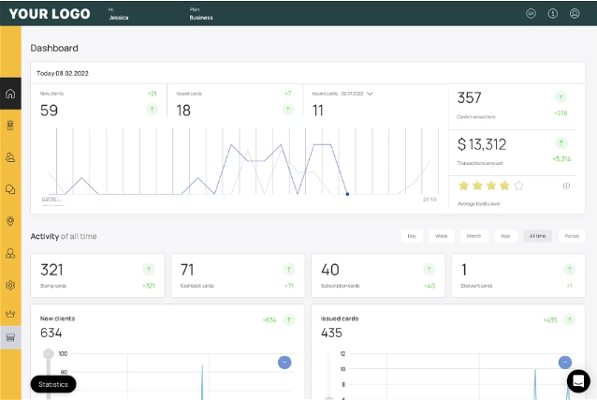Click the blue data point on the line chart
The image size is (597, 400).
pos(347,194)
